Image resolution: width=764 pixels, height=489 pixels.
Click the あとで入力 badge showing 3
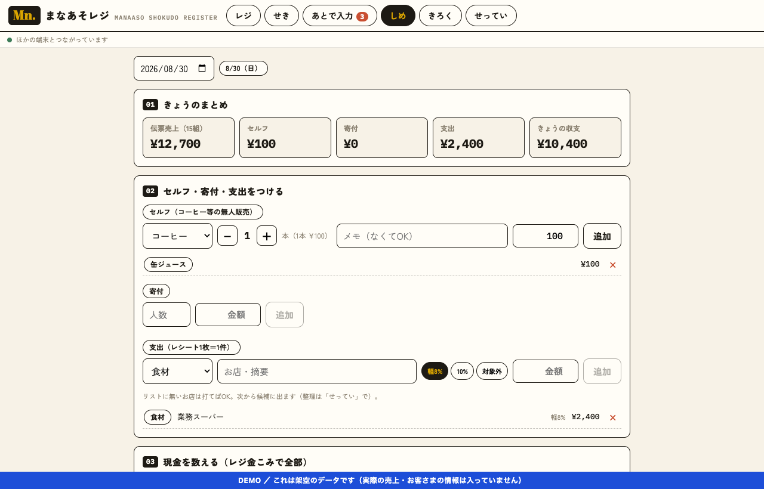[x=362, y=16]
